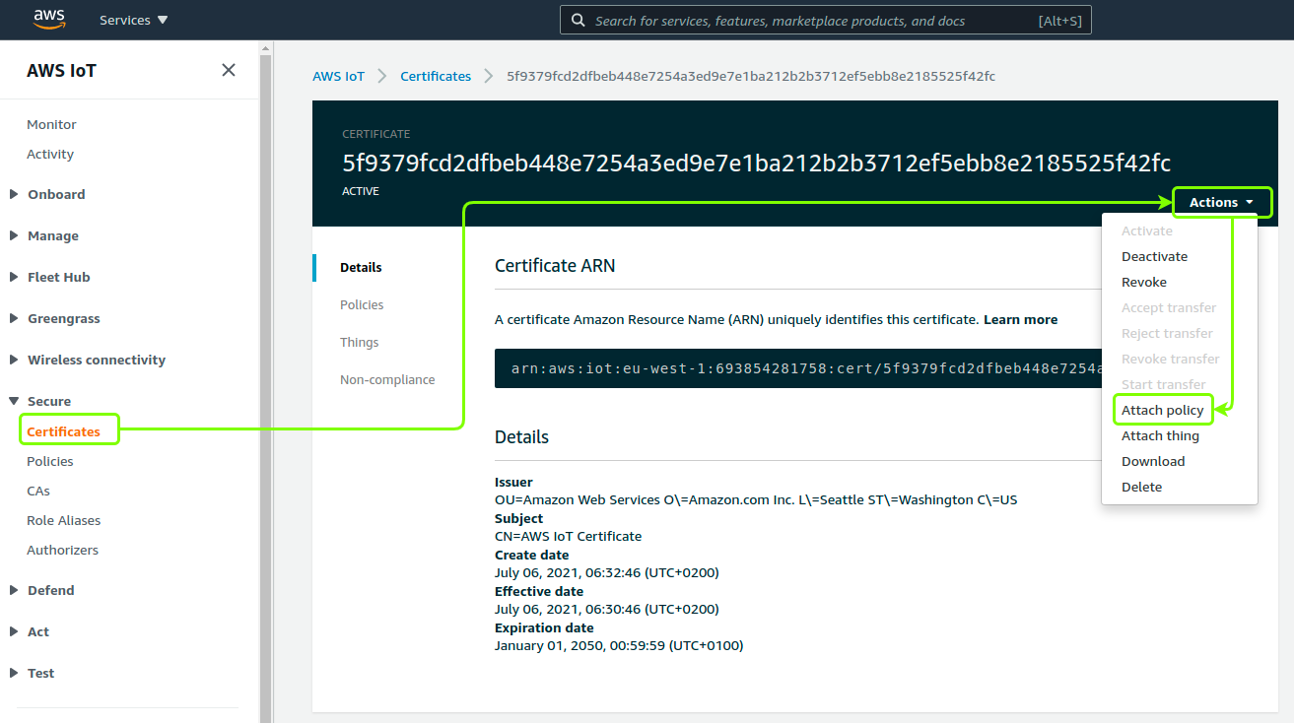Choose Download from Actions menu
Image resolution: width=1295 pixels, height=724 pixels.
coord(1153,461)
